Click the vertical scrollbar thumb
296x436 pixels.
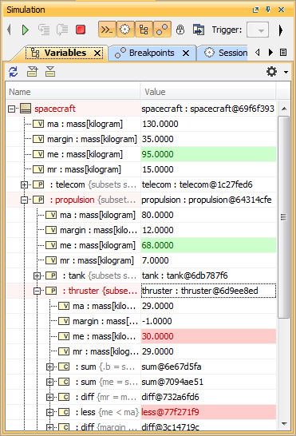click(284, 217)
